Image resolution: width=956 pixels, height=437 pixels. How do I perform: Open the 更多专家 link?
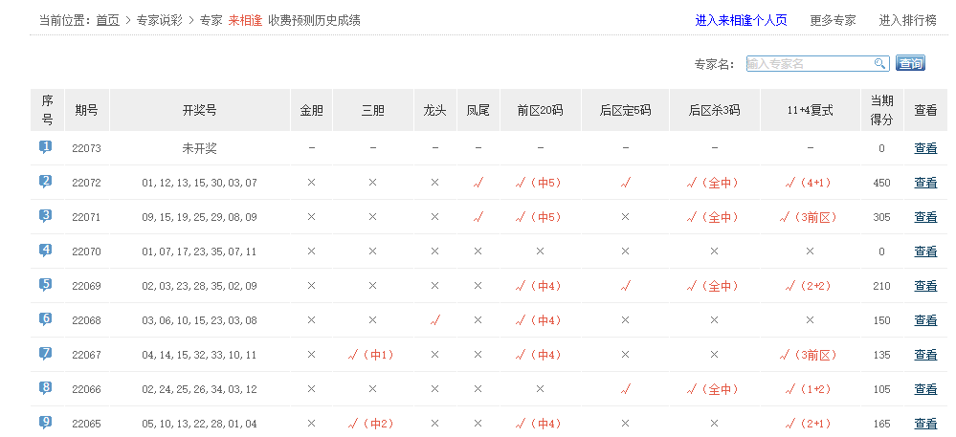click(833, 20)
